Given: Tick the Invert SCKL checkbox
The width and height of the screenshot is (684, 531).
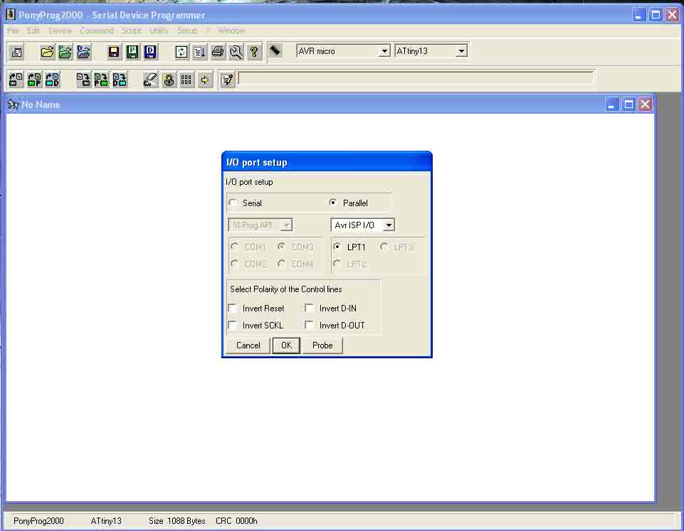Looking at the screenshot, I should coord(233,326).
